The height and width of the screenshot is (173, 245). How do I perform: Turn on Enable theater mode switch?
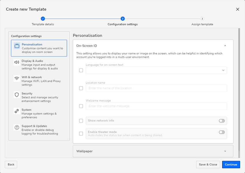coord(222,132)
